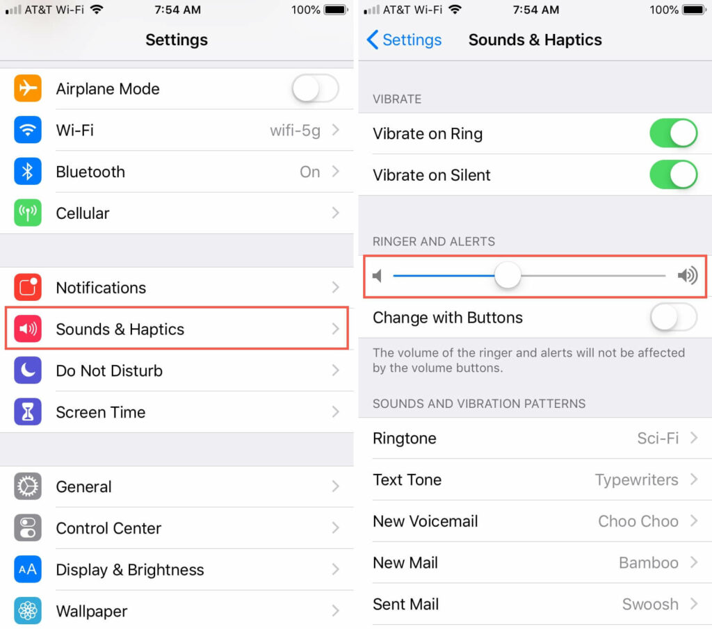Image resolution: width=712 pixels, height=629 pixels.
Task: Open the Wi-Fi wifi-5g chevron
Action: pyautogui.click(x=336, y=130)
